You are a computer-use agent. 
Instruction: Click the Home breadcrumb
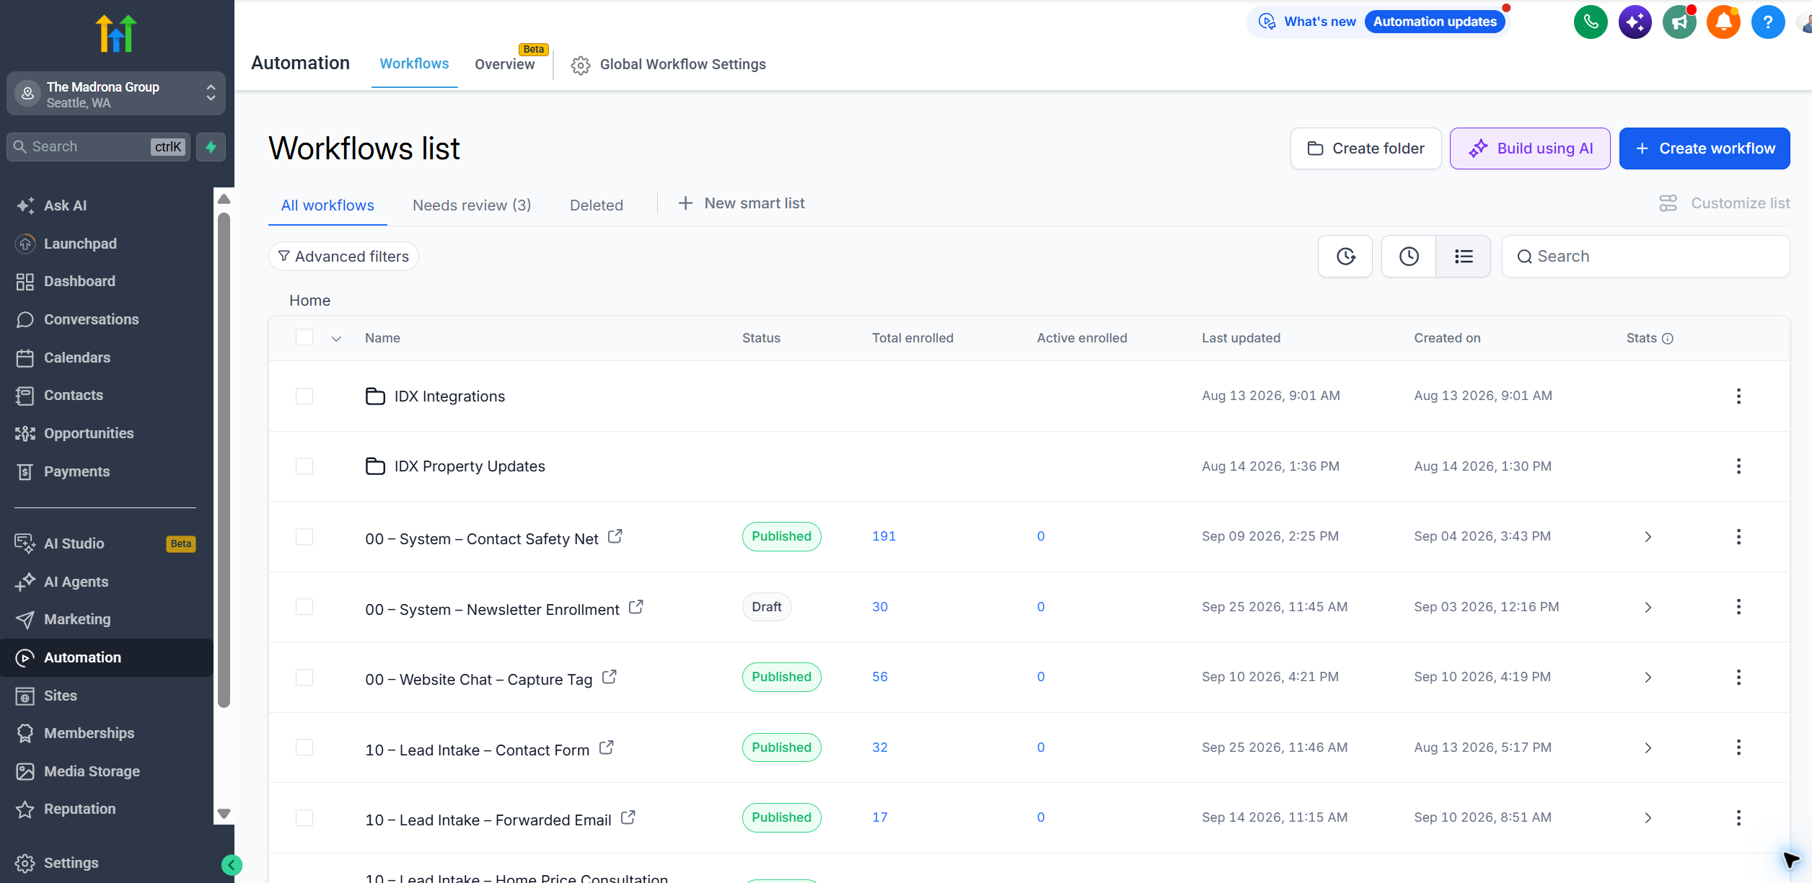[x=310, y=301]
